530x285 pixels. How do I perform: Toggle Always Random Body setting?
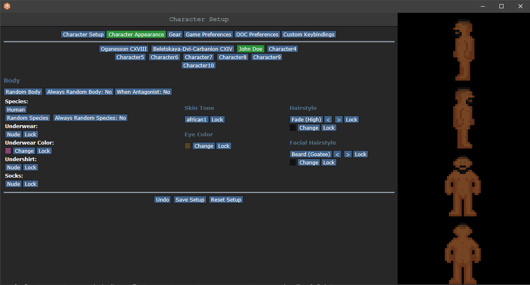[79, 92]
